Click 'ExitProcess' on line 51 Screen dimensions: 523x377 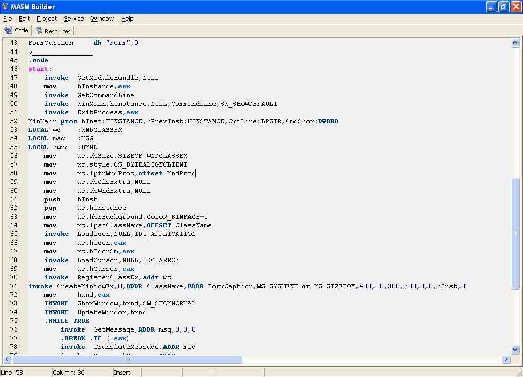coord(100,112)
